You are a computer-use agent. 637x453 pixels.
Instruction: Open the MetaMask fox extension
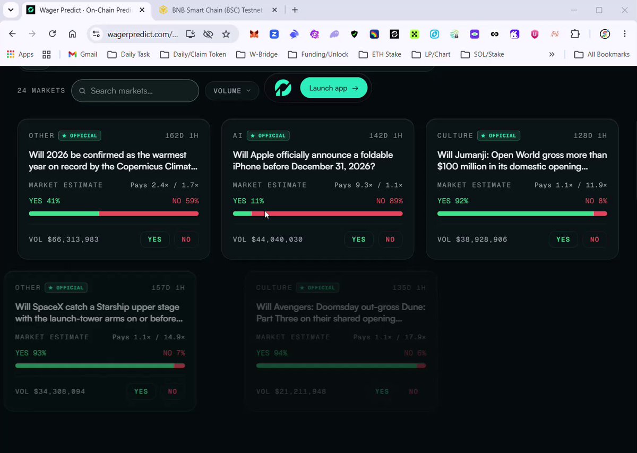255,34
